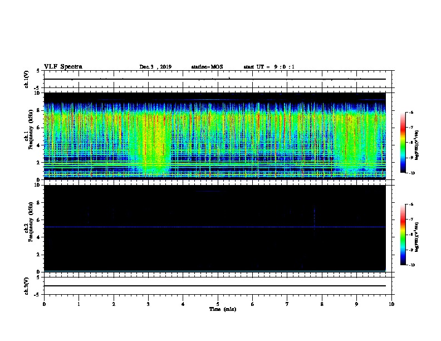
Task: Click the 'start UT = 9:0:1' label
Action: pos(269,67)
